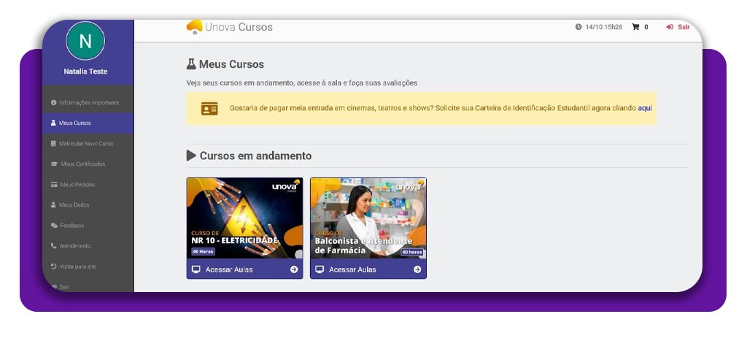
Task: Click monitor icon on Farmácia Acessar Aulas
Action: pyautogui.click(x=320, y=269)
